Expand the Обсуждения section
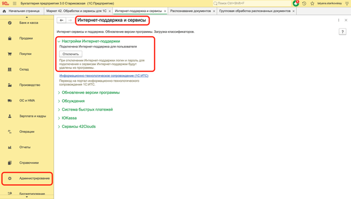Screen dimensions: 351x199 pos(59,101)
